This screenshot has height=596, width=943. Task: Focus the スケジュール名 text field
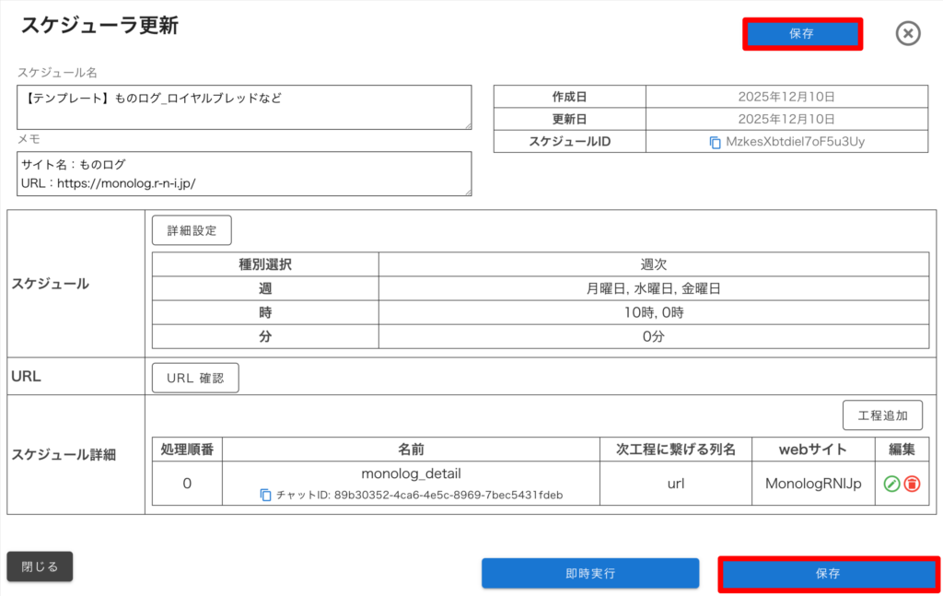click(244, 107)
